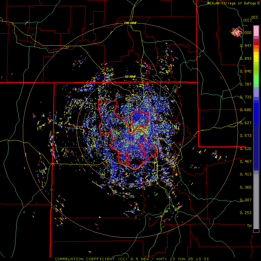
Task: Click the "0.5 DEG" elevation text
Action: tap(139, 259)
